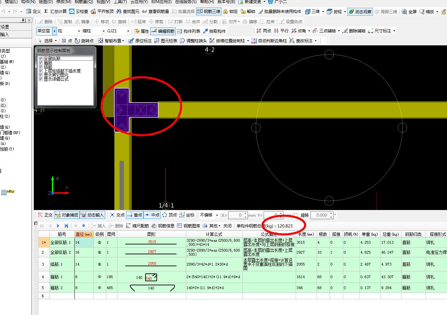Toggle 全部纵筋 checkbox in rebar panel
This screenshot has width=447, height=315.
(x=41, y=59)
